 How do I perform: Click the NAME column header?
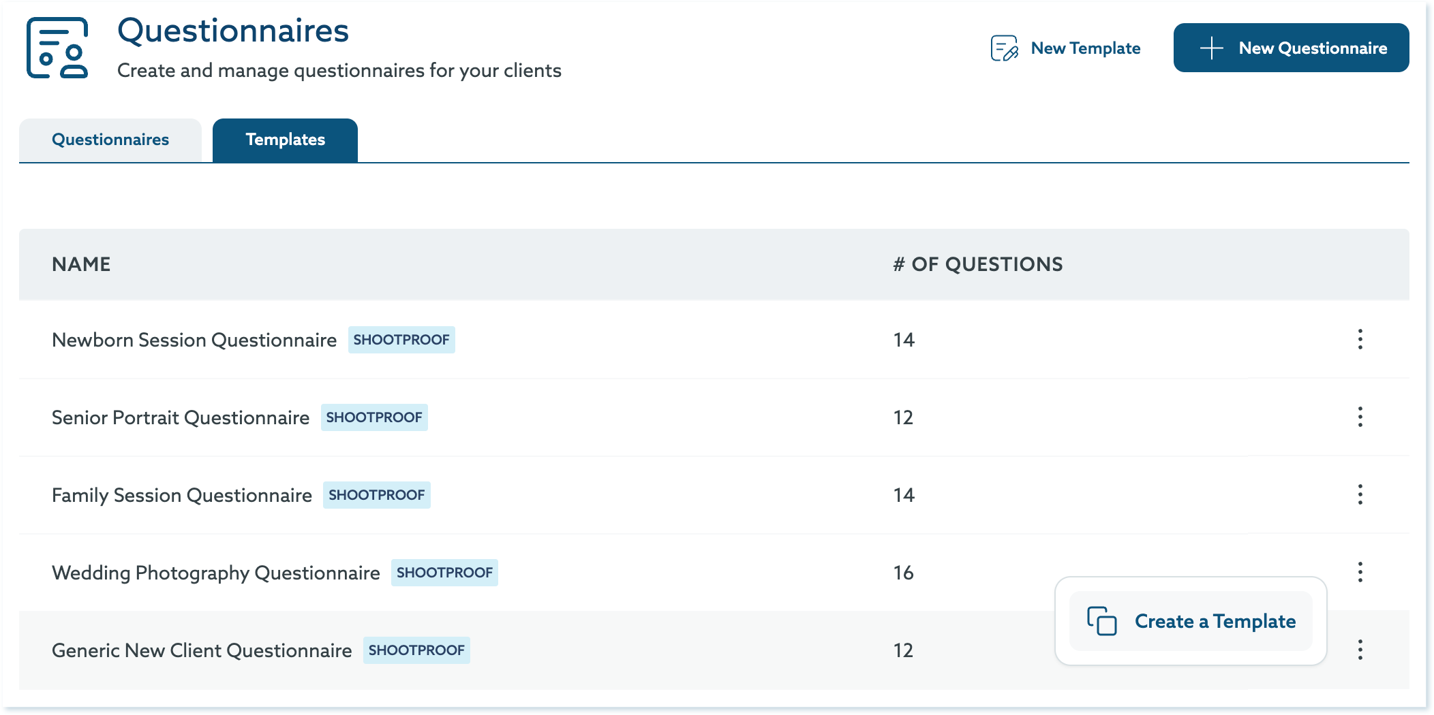coord(81,264)
